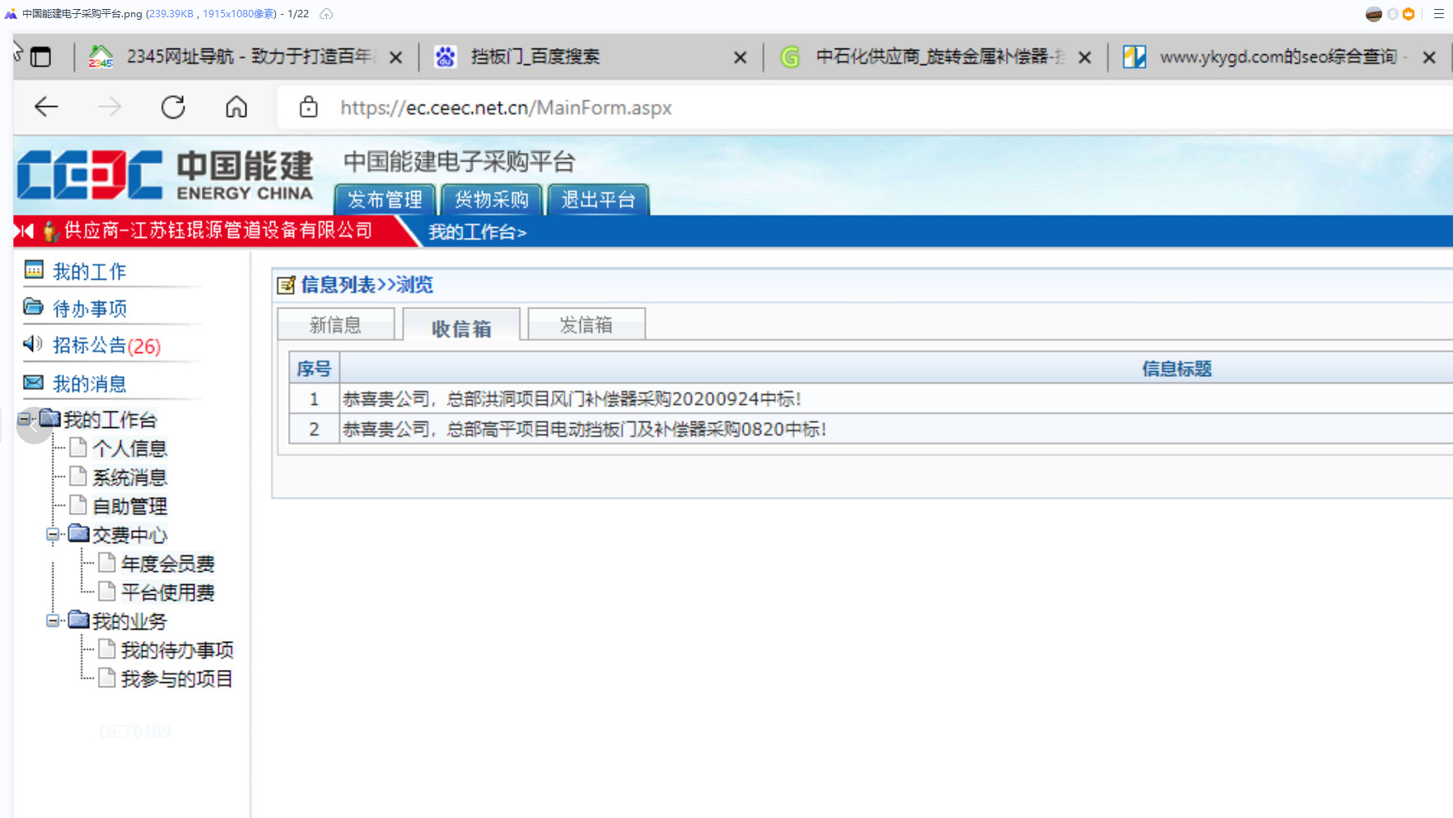Click the 中国能建 ENERGY CHINA logo
This screenshot has height=818, width=1453.
click(165, 174)
